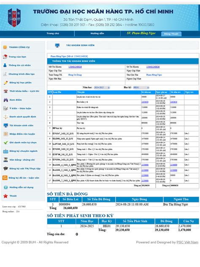The image size is (200, 267).
Task: Click the SV. Phạm Hồng Ngọc student name in the navbar
Action: pos(141,33)
